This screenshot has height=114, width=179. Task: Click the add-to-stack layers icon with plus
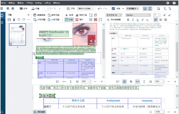pyautogui.click(x=8, y=9)
